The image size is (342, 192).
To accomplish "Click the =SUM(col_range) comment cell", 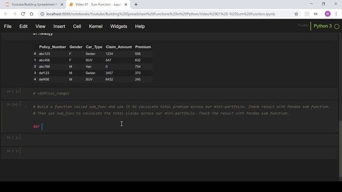I will [x=51, y=93].
